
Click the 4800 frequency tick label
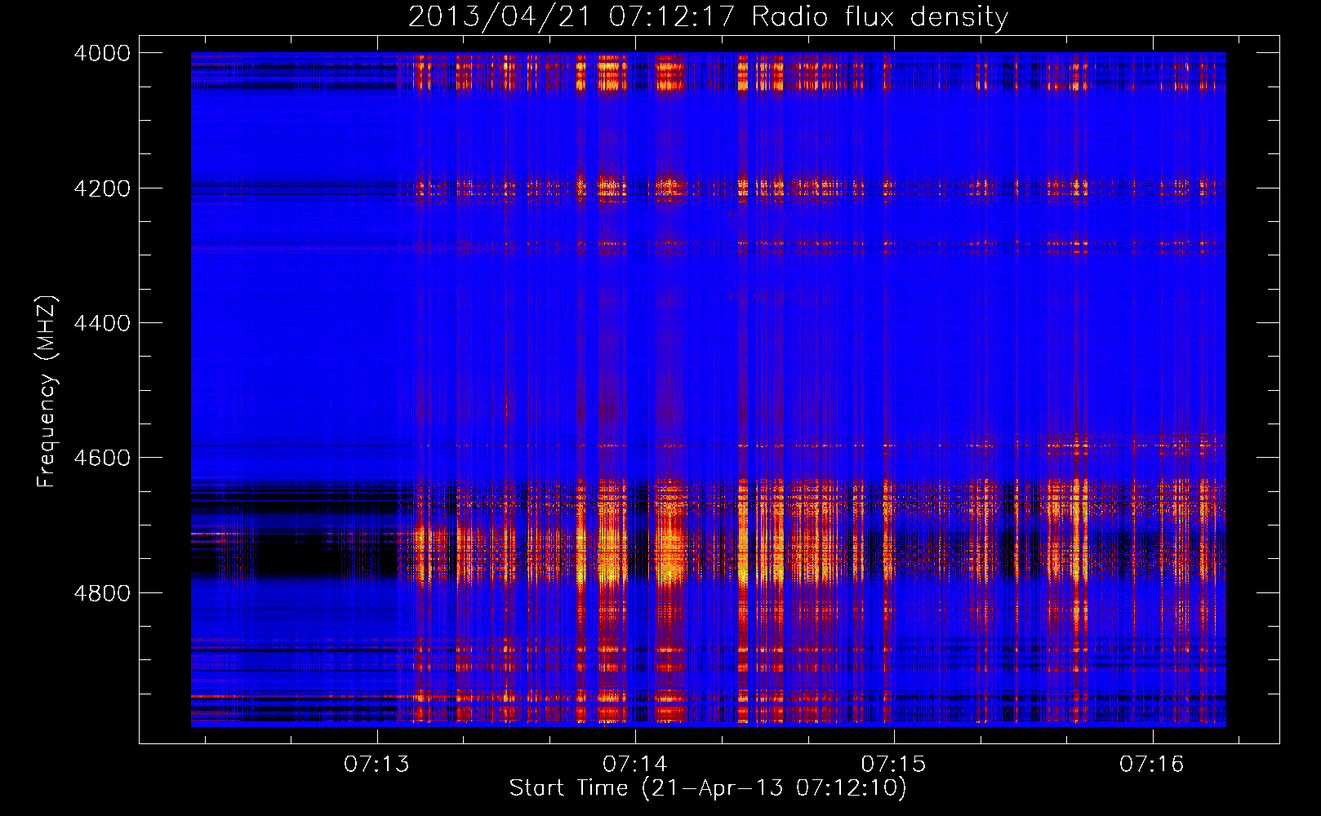102,593
